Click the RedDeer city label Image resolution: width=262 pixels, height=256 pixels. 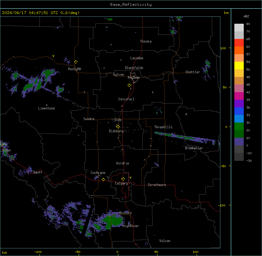pos(134,78)
